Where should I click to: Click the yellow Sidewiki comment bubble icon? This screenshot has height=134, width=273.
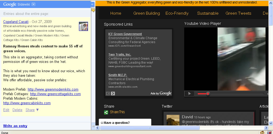click(93, 10)
